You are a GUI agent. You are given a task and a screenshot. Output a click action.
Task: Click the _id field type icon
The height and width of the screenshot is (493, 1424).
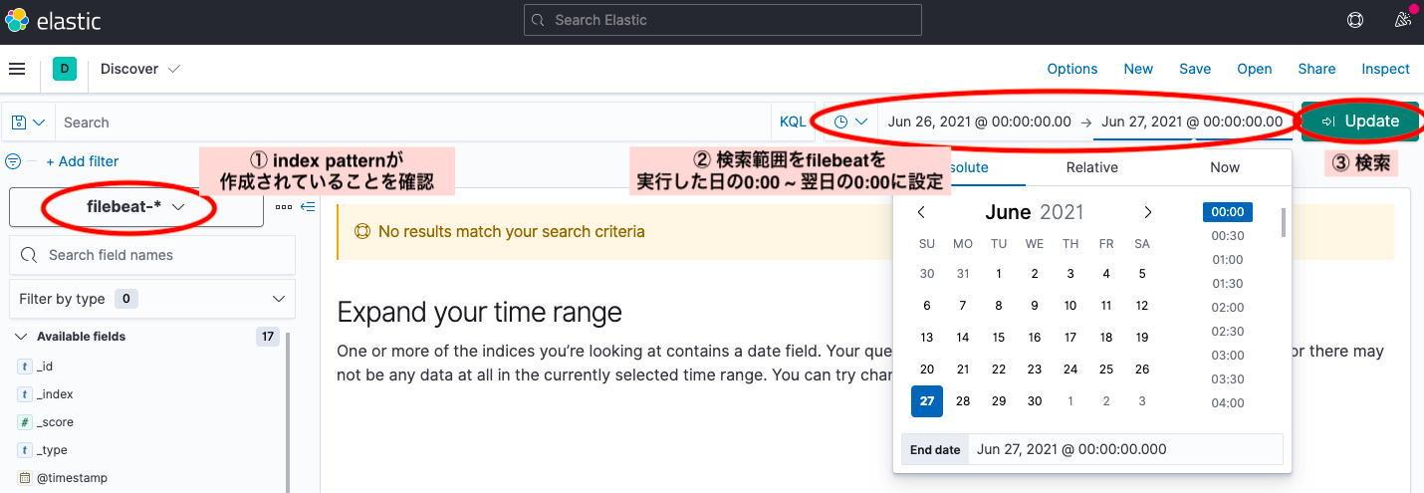pos(25,367)
